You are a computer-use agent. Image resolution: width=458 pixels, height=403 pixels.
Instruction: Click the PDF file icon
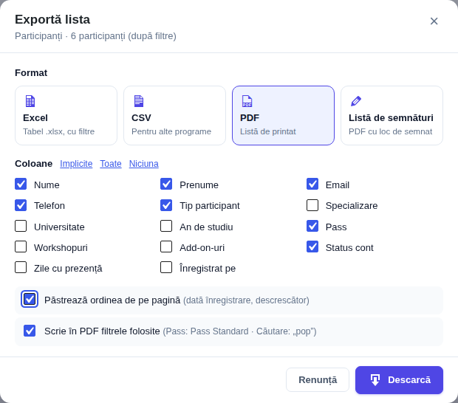click(x=247, y=101)
